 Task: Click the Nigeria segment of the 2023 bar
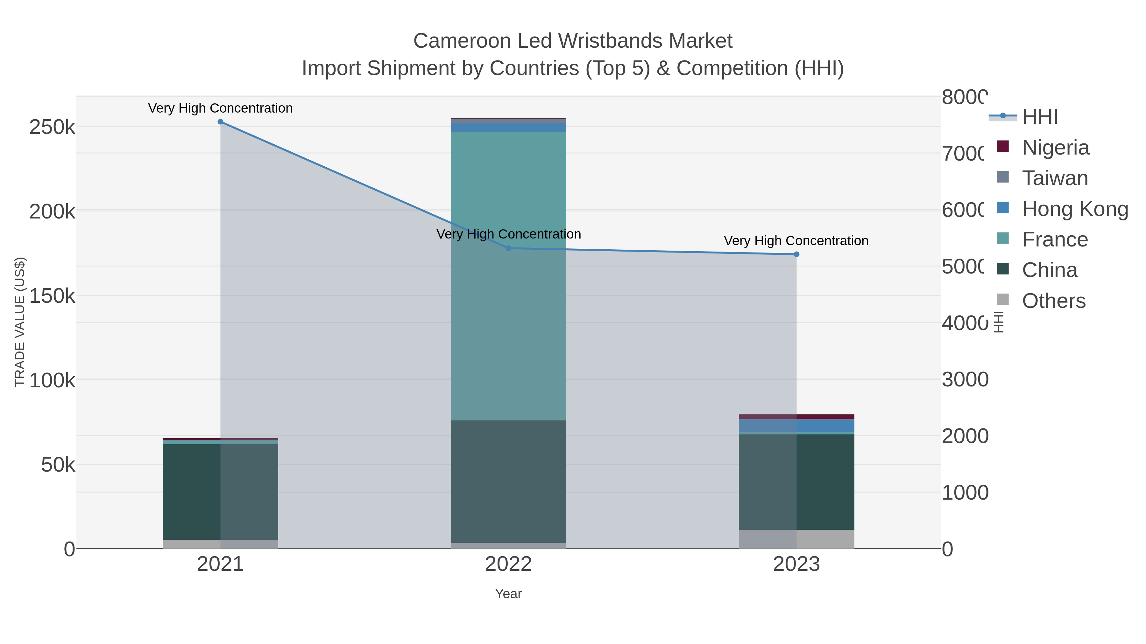(796, 417)
